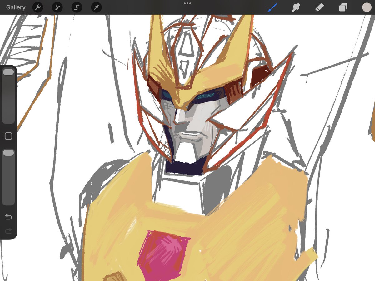The height and width of the screenshot is (281, 375).
Task: Activate the Selection S-ribbon tool
Action: [77, 7]
